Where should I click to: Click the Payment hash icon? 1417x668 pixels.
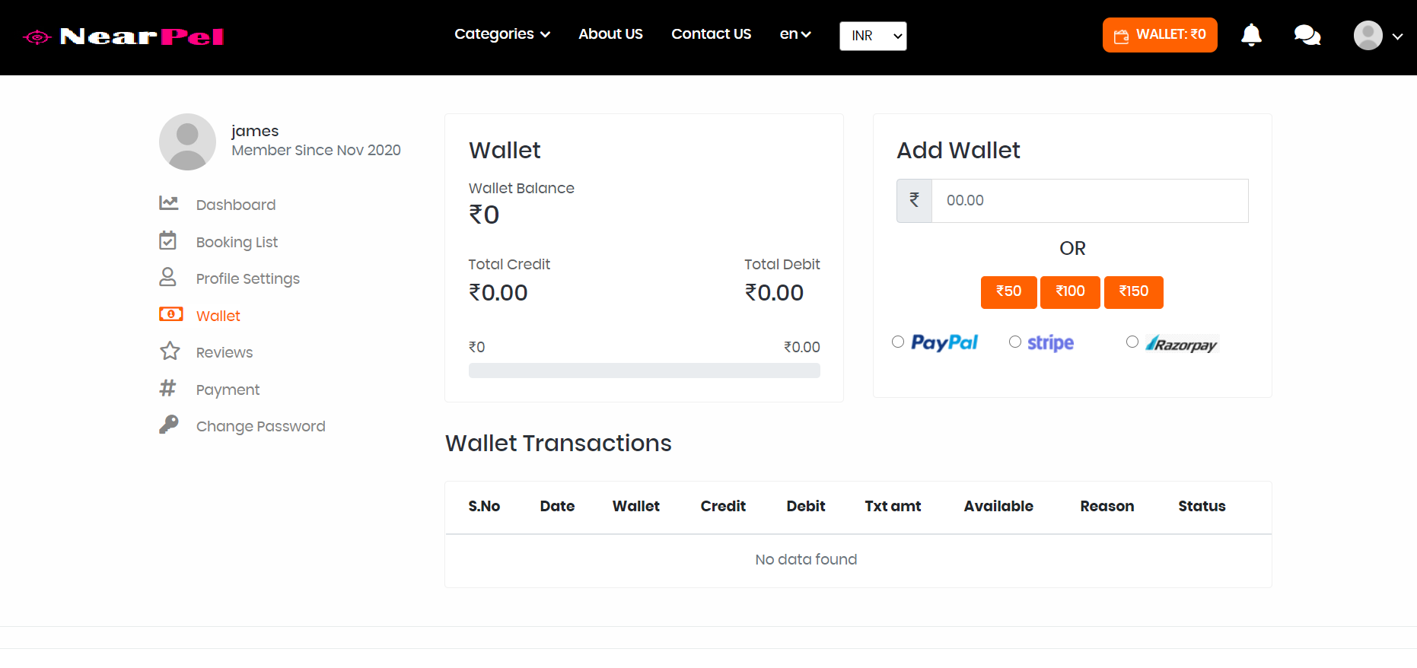coord(167,388)
